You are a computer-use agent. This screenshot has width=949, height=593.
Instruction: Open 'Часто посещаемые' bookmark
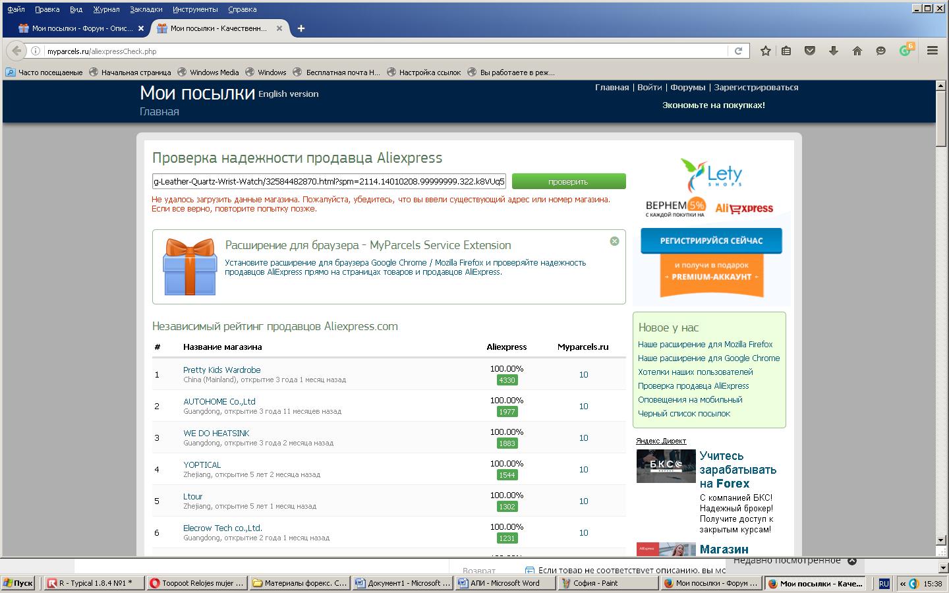click(x=44, y=72)
